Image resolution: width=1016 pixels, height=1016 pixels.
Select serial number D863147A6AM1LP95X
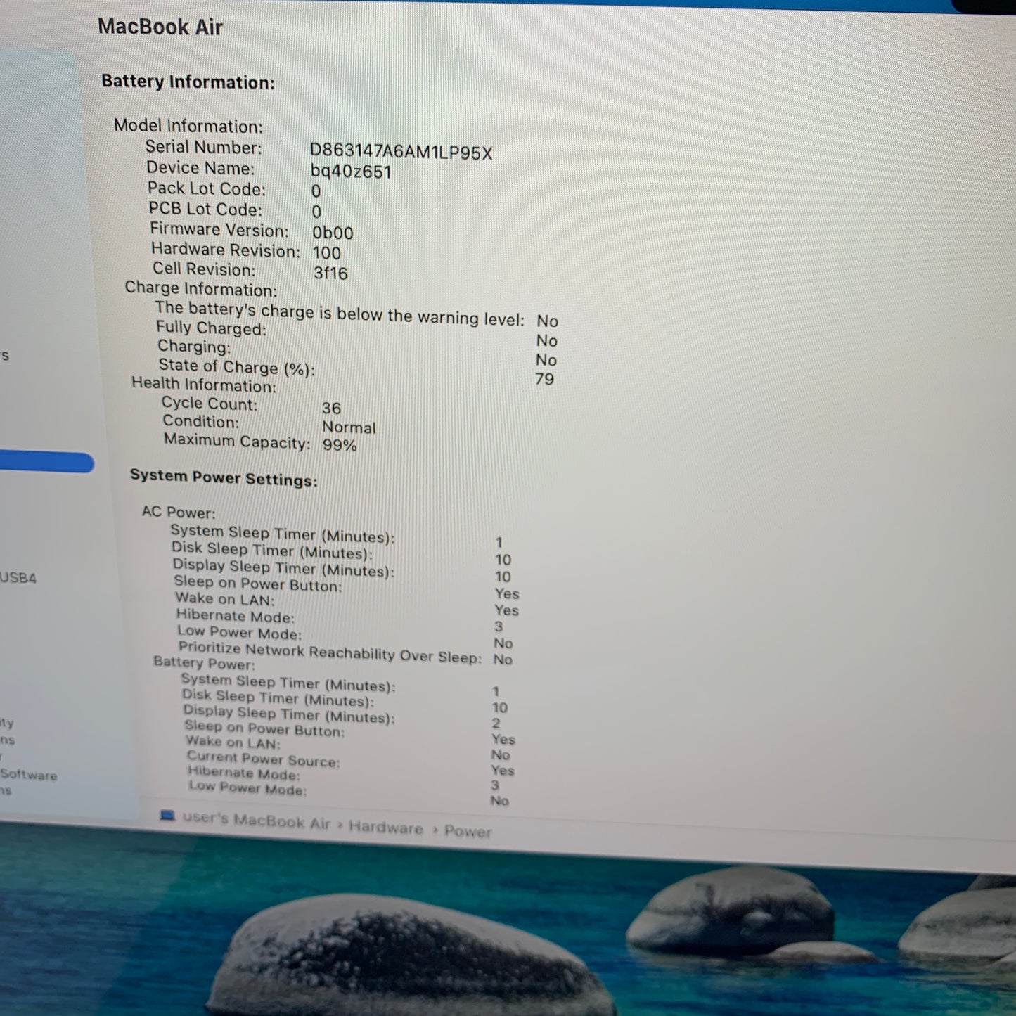click(x=401, y=152)
